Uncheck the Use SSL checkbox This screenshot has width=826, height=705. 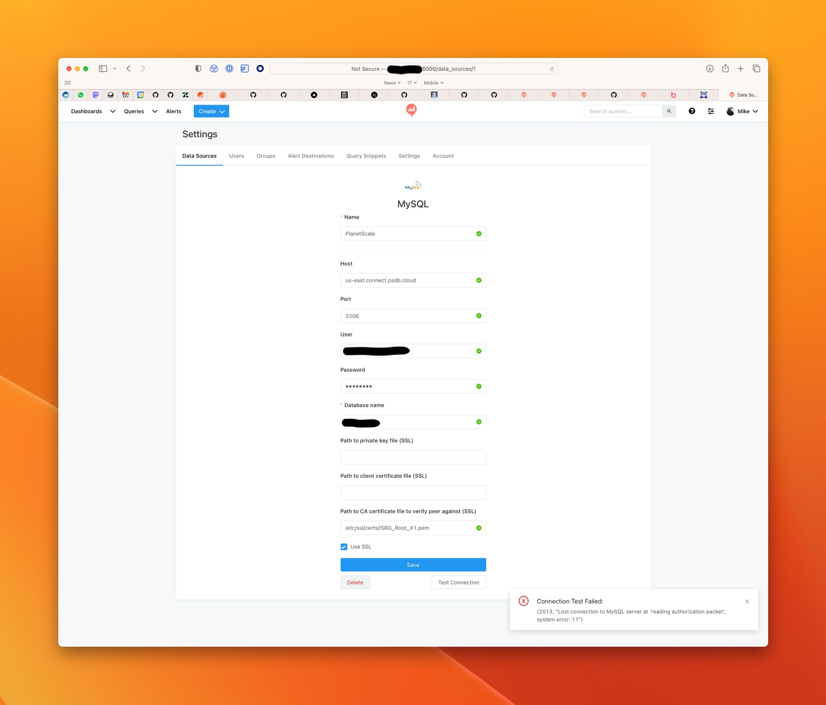(344, 547)
